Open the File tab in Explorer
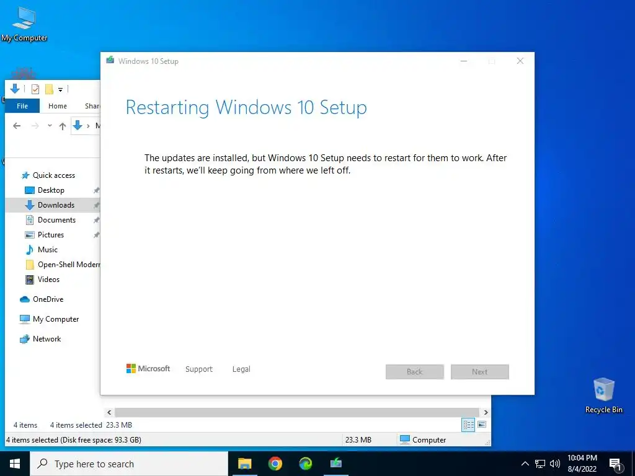The height and width of the screenshot is (476, 635). tap(22, 106)
